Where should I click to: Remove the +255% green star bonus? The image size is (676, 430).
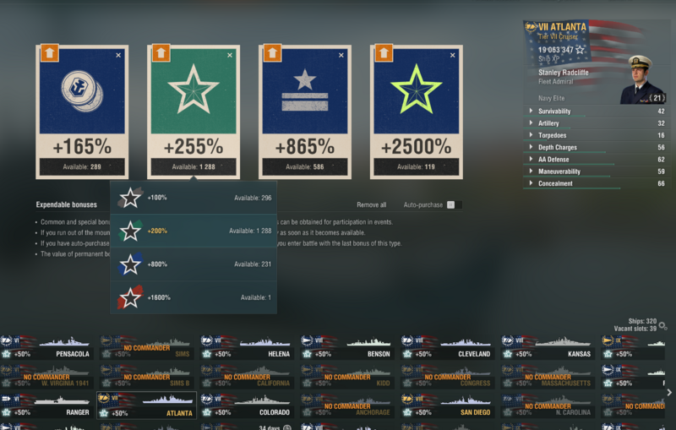coord(230,55)
